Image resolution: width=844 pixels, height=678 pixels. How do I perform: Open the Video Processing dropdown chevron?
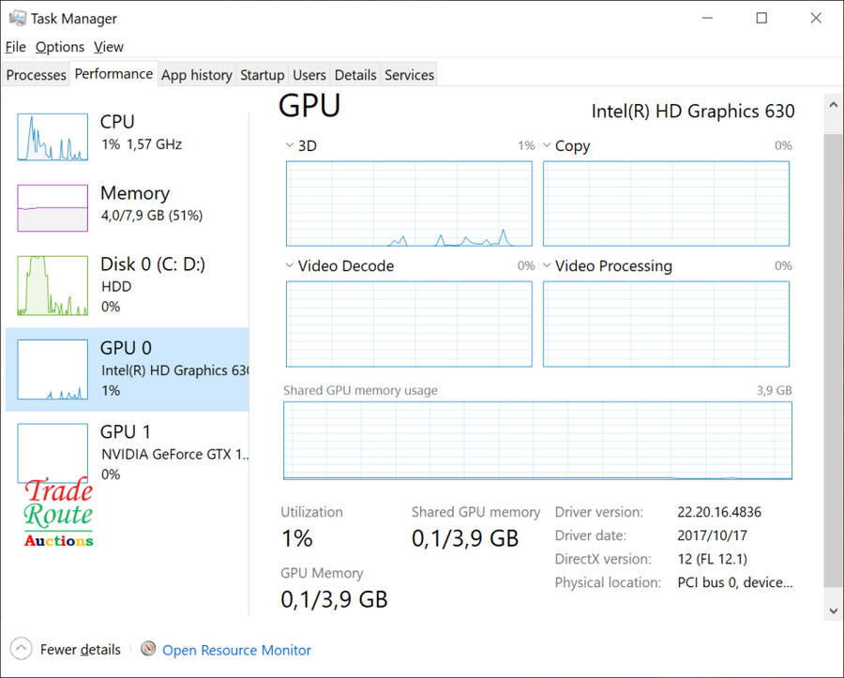pyautogui.click(x=547, y=266)
